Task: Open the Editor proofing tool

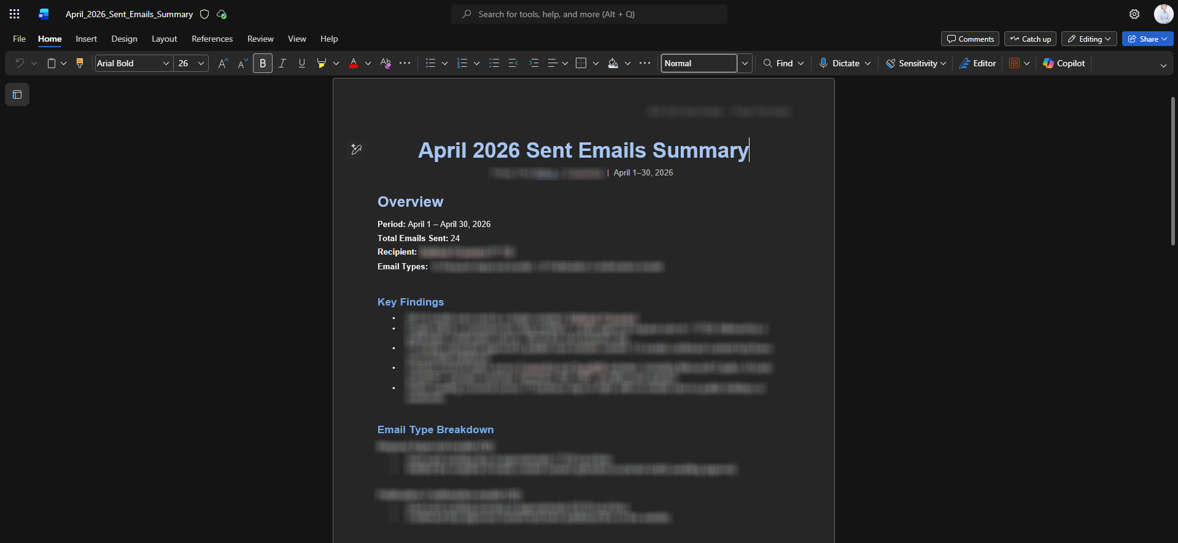Action: pos(978,63)
